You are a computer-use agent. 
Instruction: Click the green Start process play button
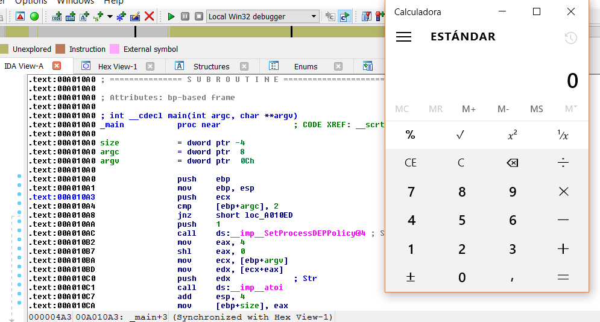[171, 16]
